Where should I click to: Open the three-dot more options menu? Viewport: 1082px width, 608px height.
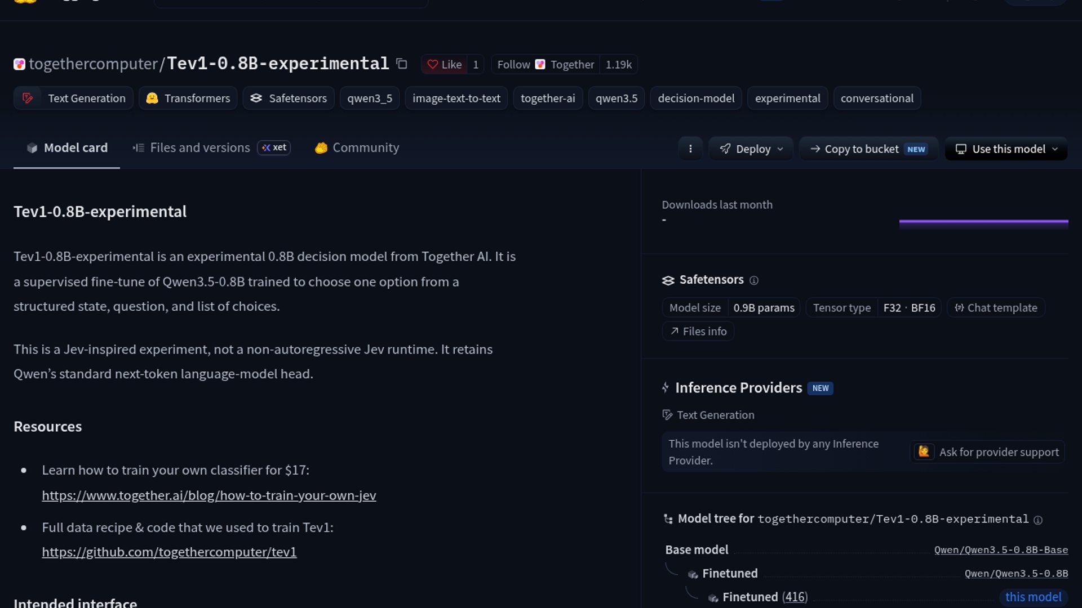690,149
